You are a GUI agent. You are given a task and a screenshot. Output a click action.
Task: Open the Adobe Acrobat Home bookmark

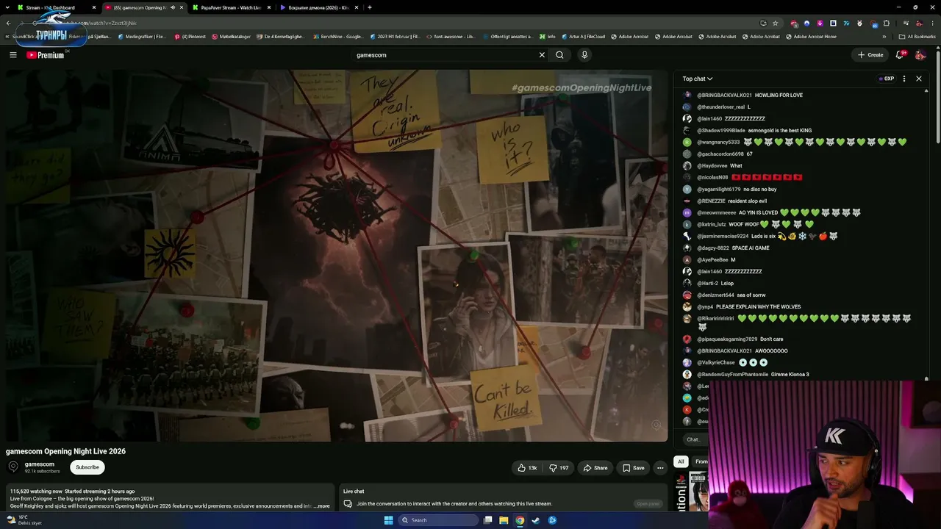811,36
